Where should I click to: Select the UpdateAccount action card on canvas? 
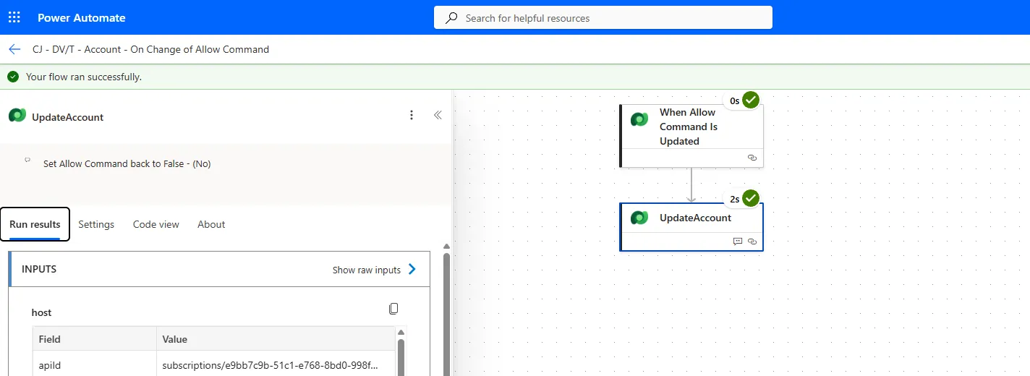(x=691, y=227)
